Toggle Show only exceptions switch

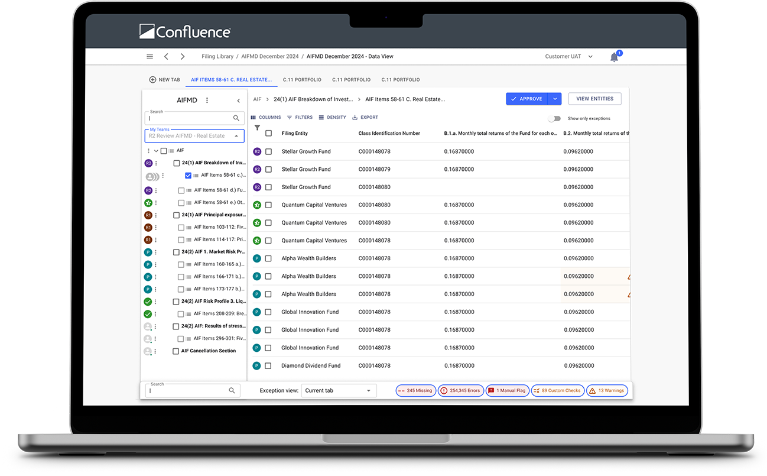554,118
